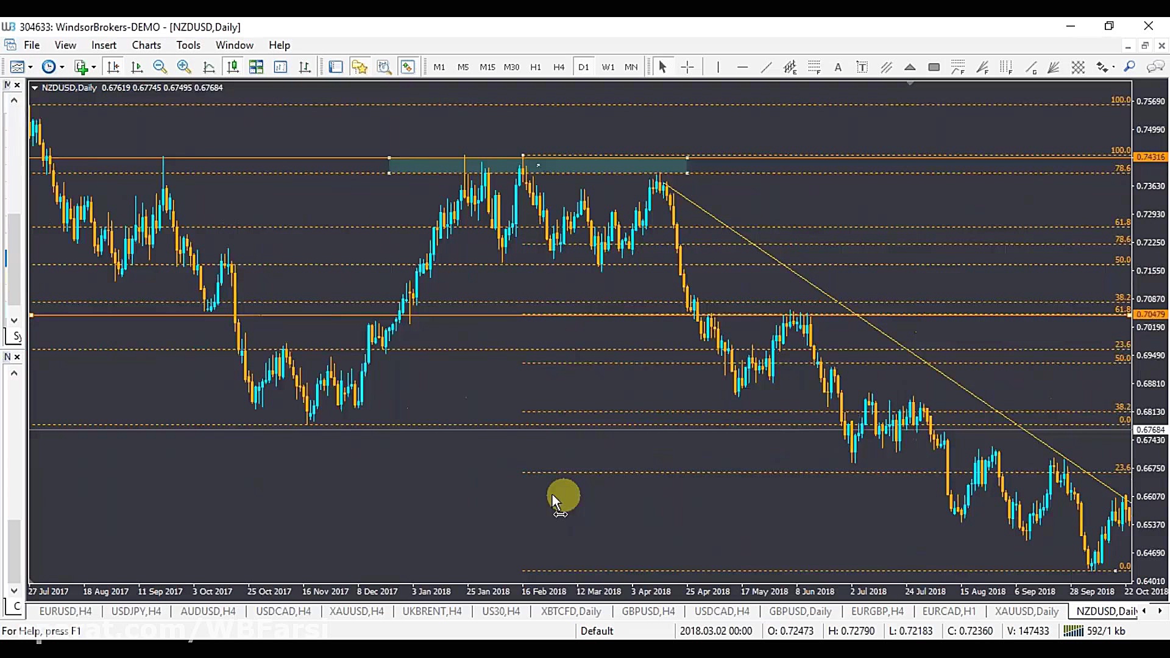Click the Default profile in status bar
This screenshot has width=1170, height=658.
pos(597,631)
